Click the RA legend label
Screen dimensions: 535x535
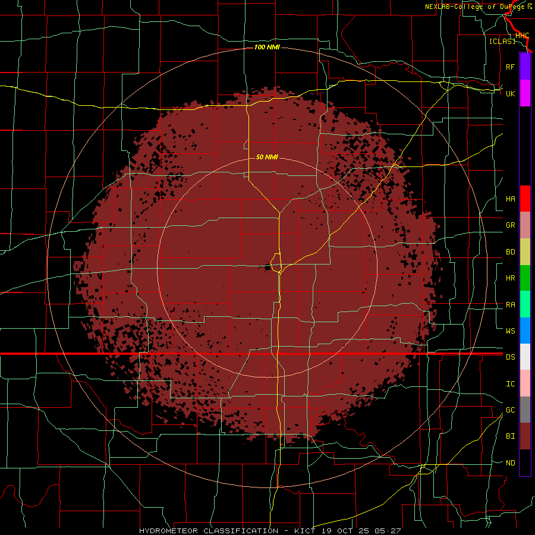point(510,305)
